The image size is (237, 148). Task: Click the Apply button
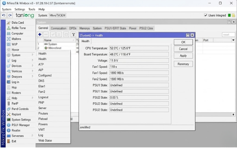click(183, 56)
